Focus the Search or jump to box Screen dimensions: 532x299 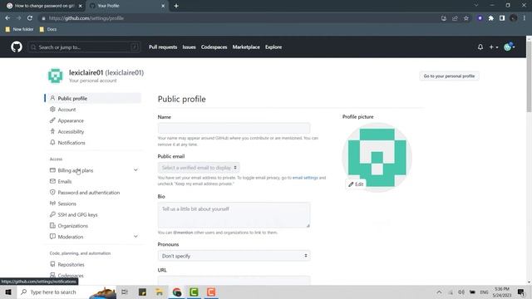click(84, 47)
